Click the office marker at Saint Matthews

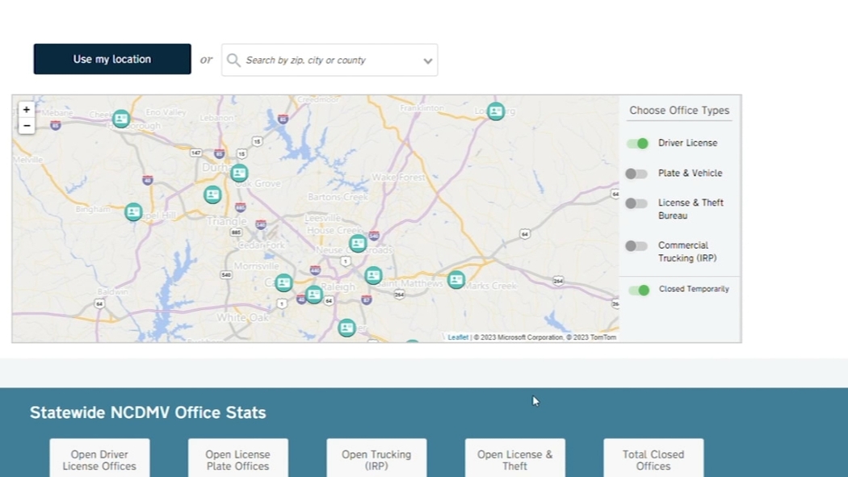click(x=373, y=275)
